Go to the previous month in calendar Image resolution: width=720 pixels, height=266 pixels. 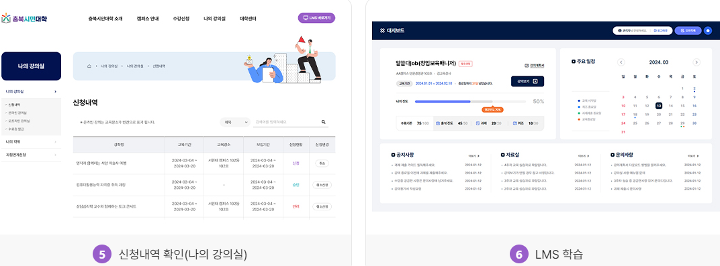click(x=621, y=62)
